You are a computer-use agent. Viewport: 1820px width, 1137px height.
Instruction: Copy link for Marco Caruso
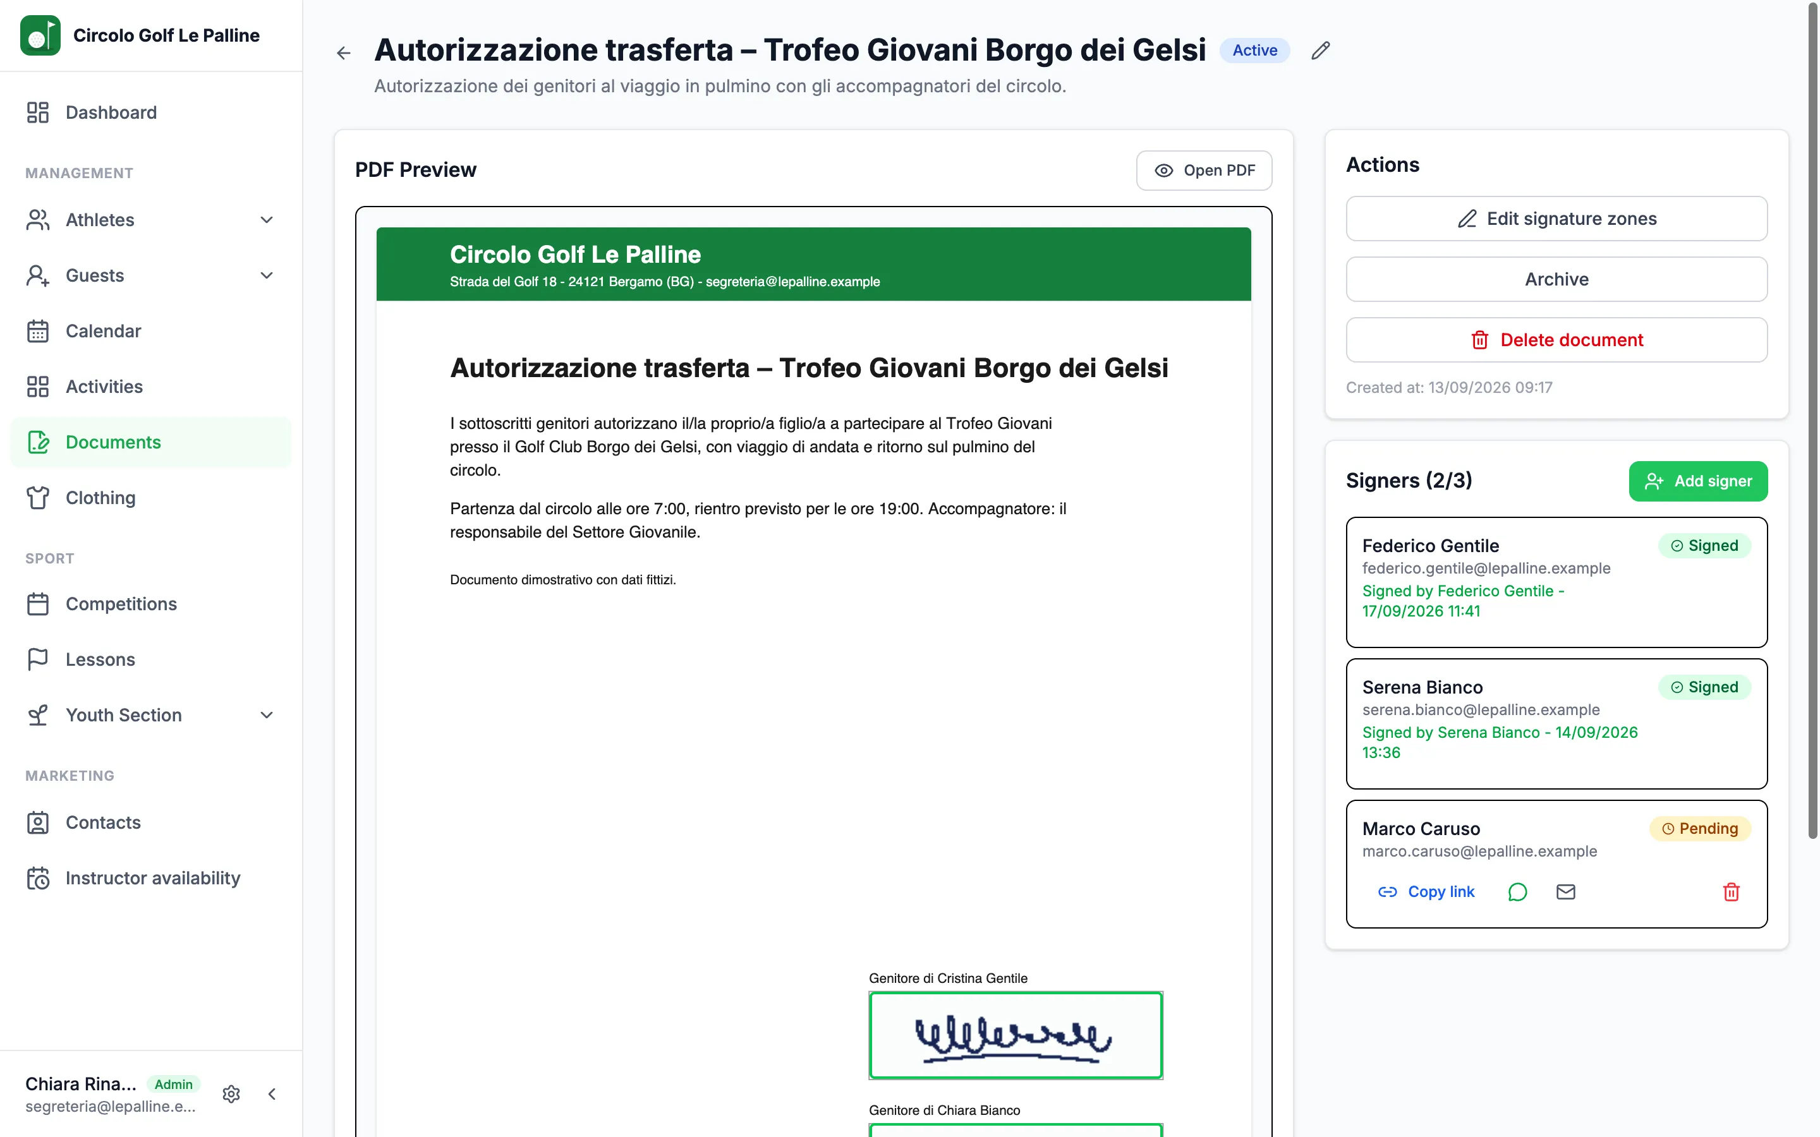tap(1427, 892)
